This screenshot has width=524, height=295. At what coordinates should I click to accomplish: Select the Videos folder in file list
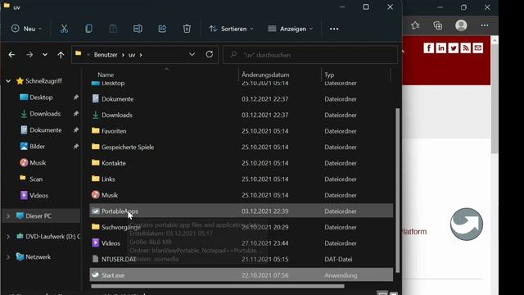point(242,243)
